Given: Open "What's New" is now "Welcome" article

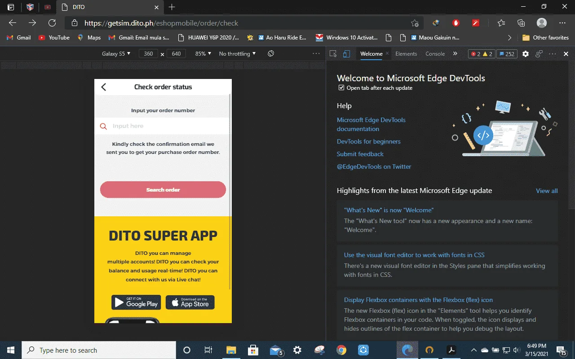Looking at the screenshot, I should tap(389, 210).
